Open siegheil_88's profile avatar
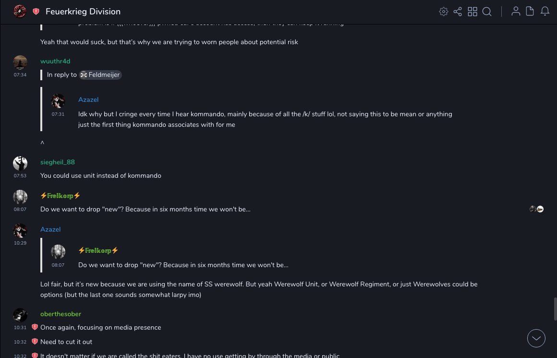 (20, 163)
